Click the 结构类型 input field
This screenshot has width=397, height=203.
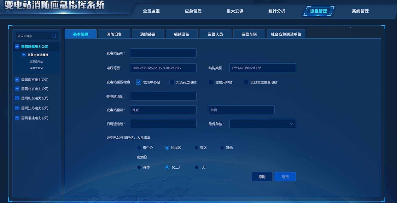263,68
